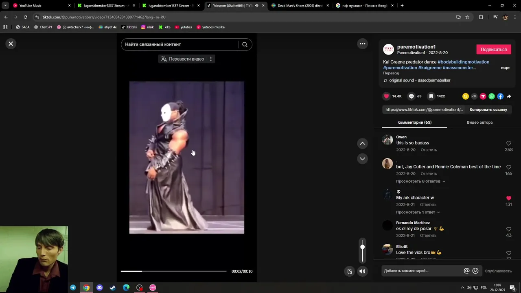This screenshot has width=521, height=293.
Task: Seek on the video progress bar
Action: [x=173, y=271]
